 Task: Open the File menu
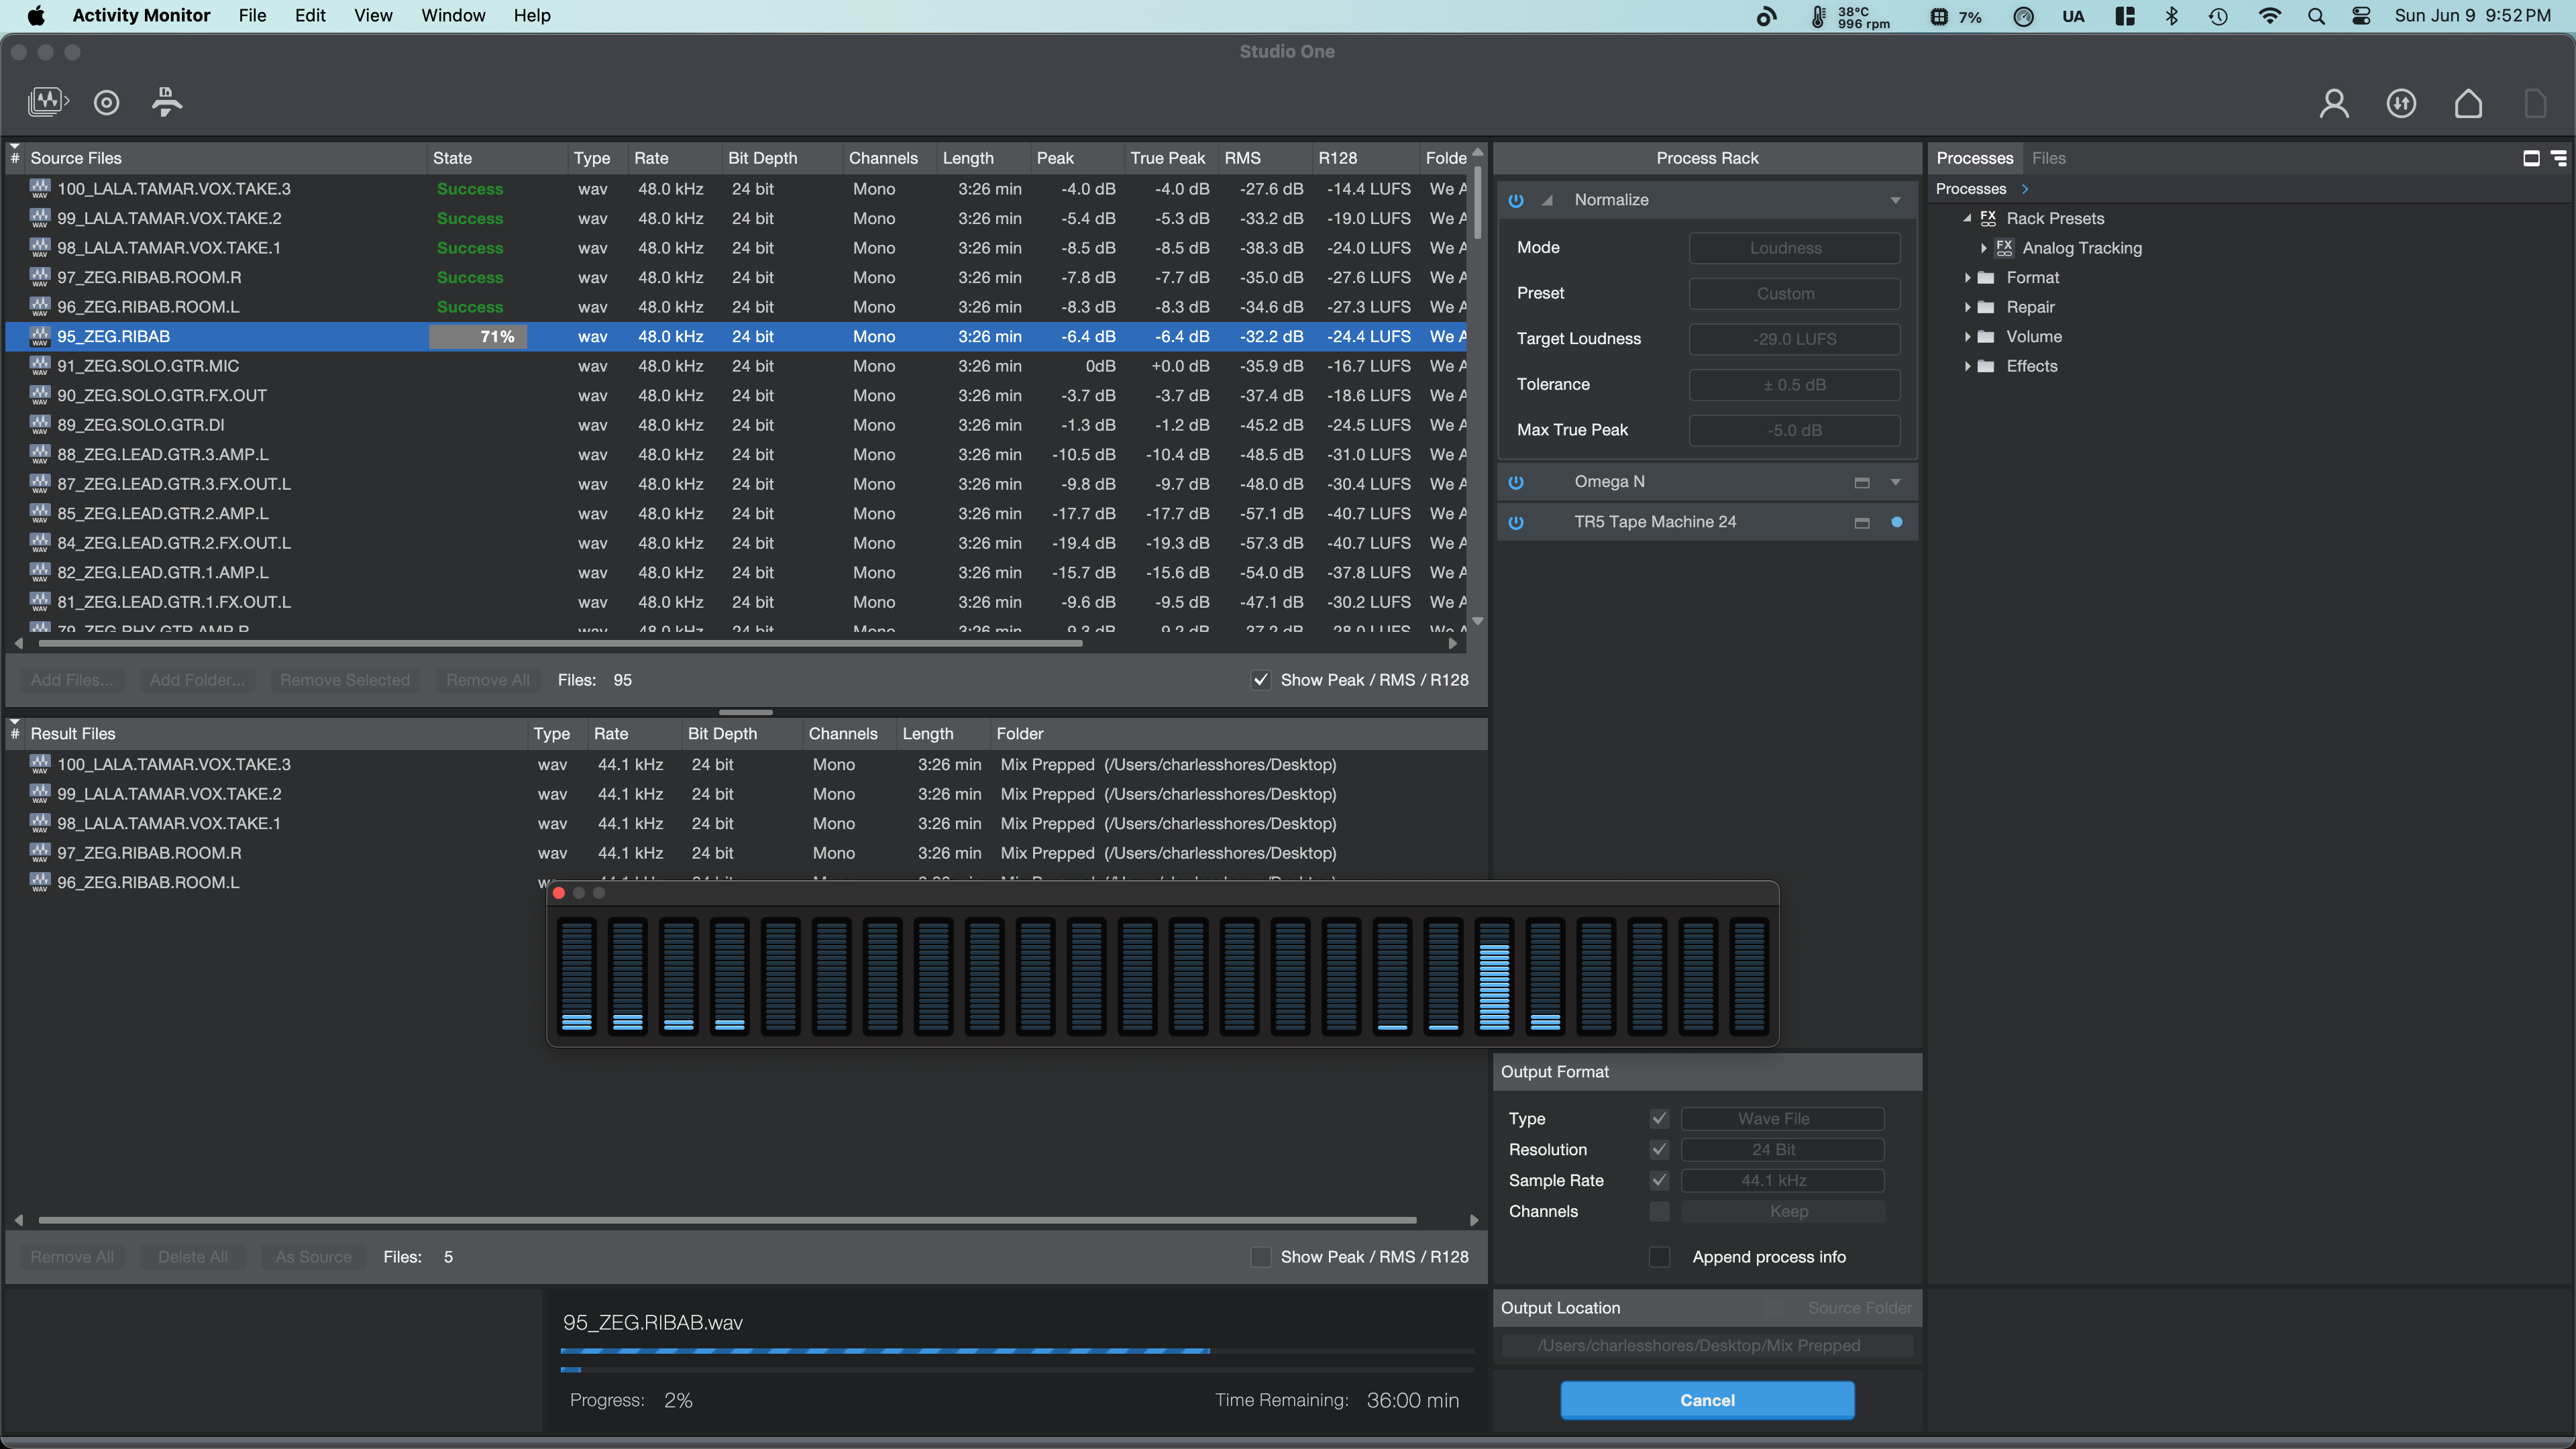(252, 15)
